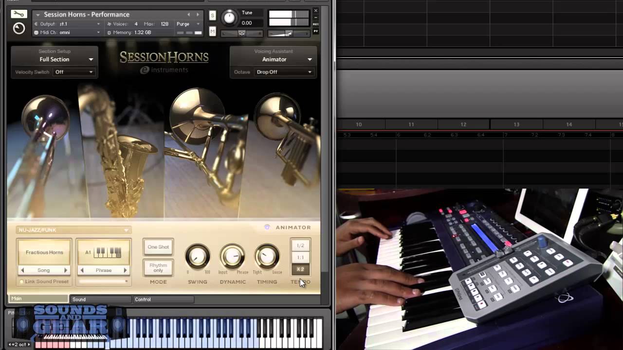
Task: Click next instrument arrow beside Session Horns title
Action: coord(198,15)
